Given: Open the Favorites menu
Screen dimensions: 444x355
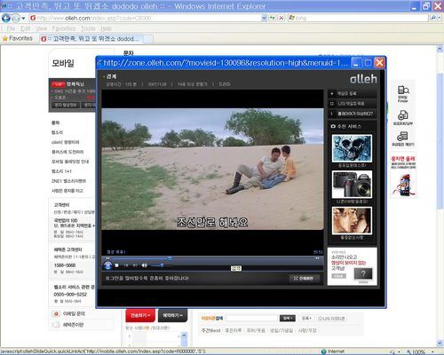Looking at the screenshot, I should click(64, 28).
